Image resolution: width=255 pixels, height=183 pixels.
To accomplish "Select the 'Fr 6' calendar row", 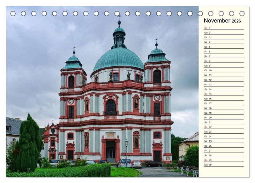I will tap(224, 52).
